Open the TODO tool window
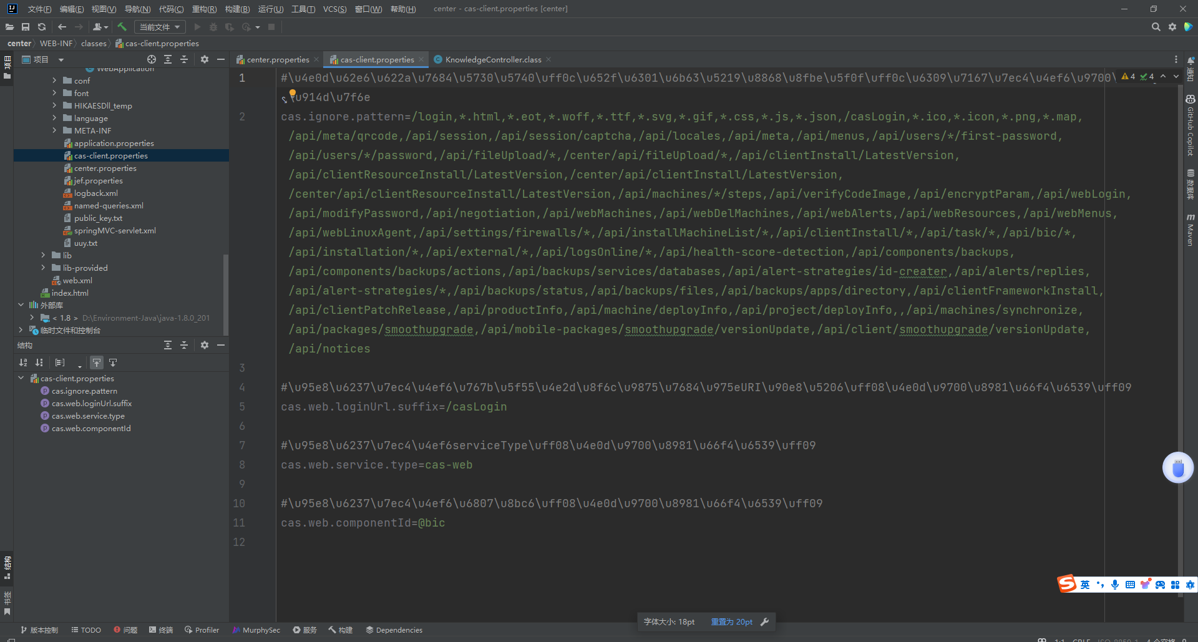This screenshot has width=1198, height=642. [86, 630]
